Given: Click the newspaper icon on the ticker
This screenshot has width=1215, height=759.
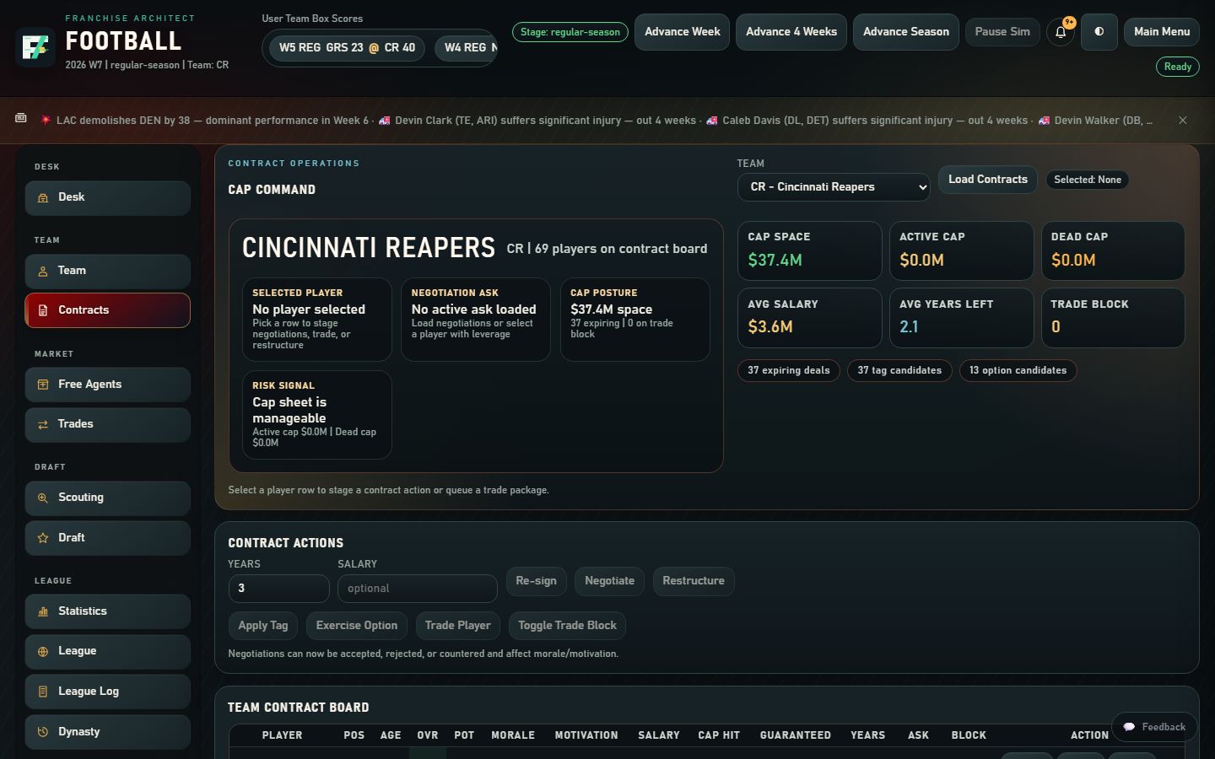Looking at the screenshot, I should tap(21, 119).
